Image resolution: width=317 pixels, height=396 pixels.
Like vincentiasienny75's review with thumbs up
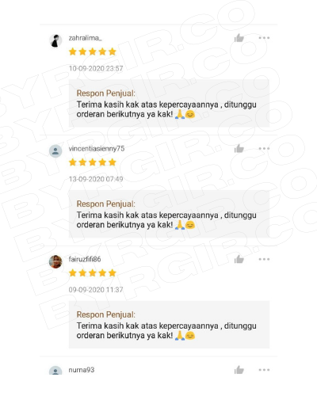[239, 149]
